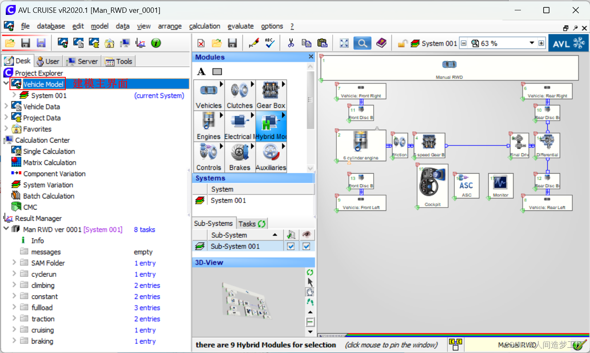Select the gray rectangle frame tool in Modules
Viewport: 590px width, 353px height.
(217, 72)
